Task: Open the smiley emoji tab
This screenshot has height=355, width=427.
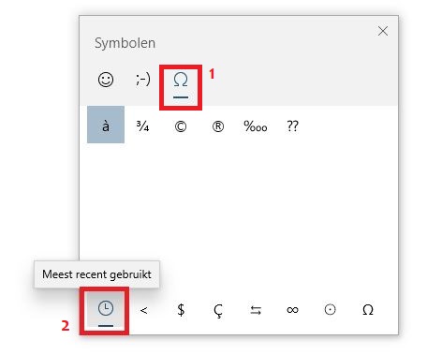Action: pos(106,80)
